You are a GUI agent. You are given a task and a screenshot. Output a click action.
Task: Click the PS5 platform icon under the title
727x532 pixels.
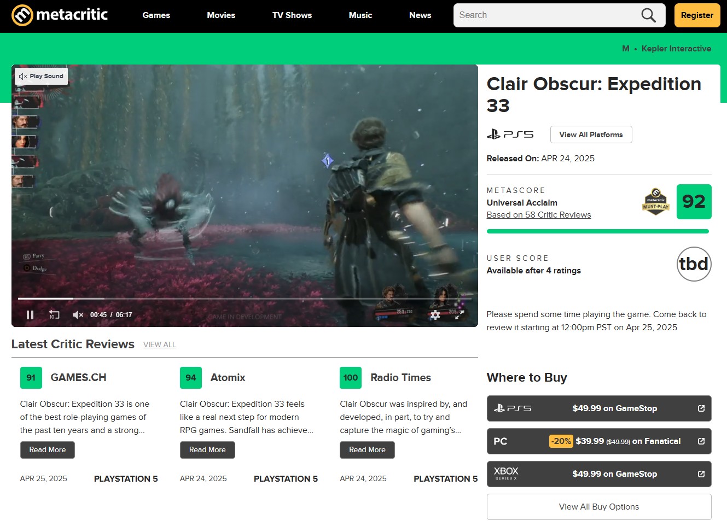(x=510, y=133)
